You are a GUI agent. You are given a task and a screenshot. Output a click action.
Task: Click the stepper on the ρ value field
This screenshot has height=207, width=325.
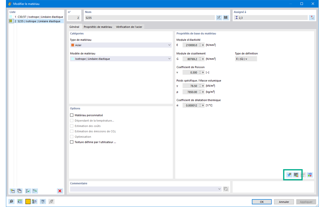tap(200, 92)
